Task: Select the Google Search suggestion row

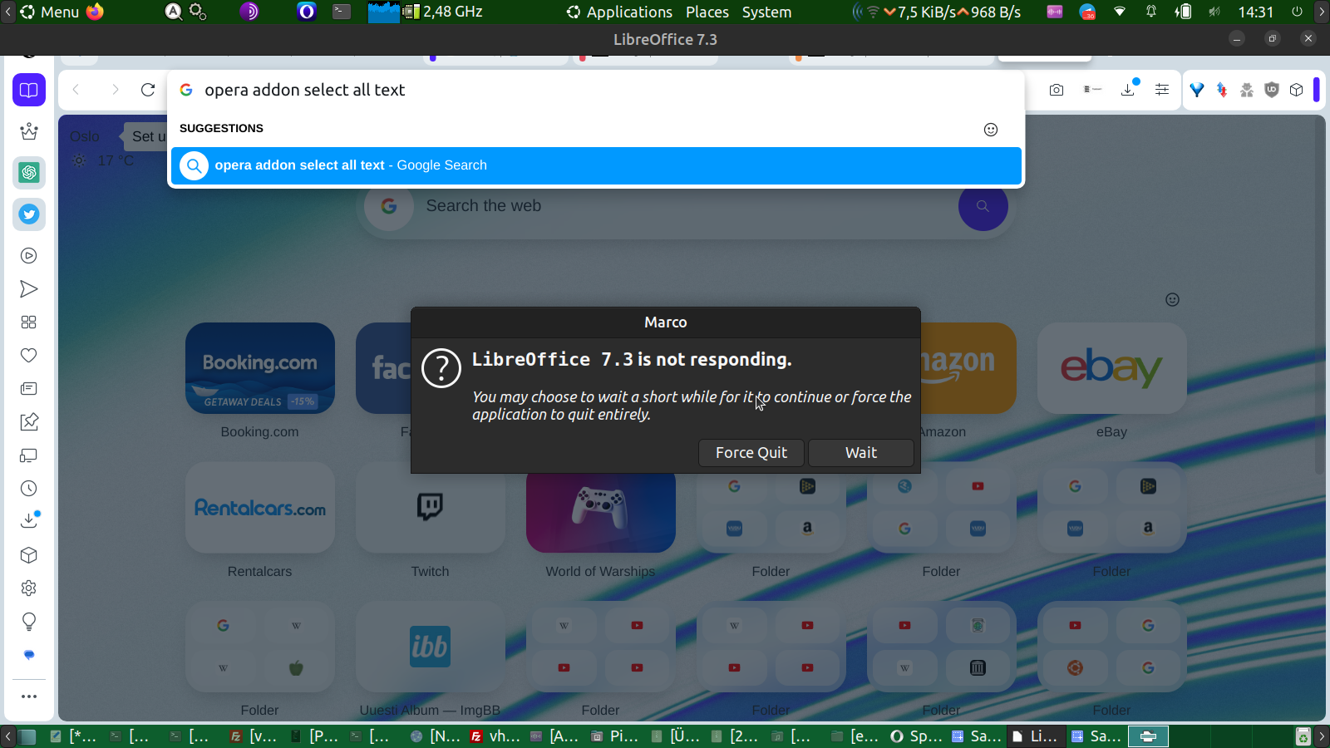Action: click(596, 165)
